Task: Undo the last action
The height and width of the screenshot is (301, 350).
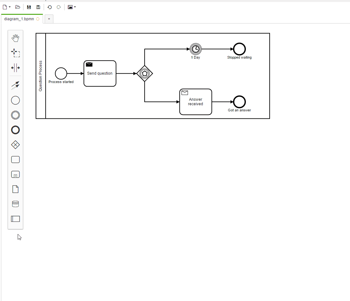Action: 49,7
